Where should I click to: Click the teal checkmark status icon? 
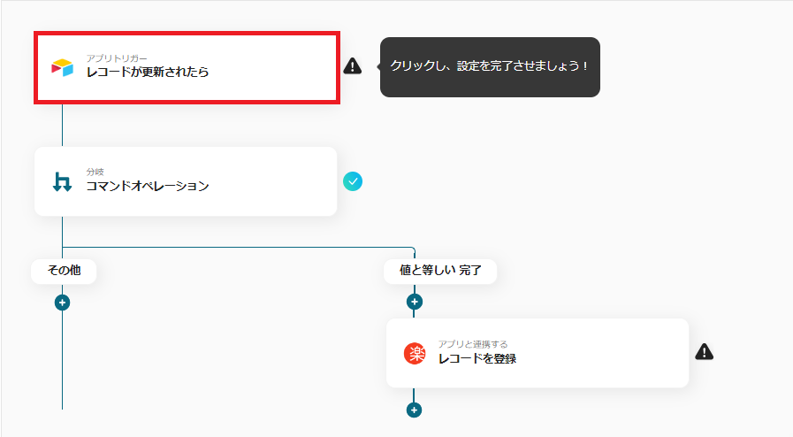click(x=353, y=181)
